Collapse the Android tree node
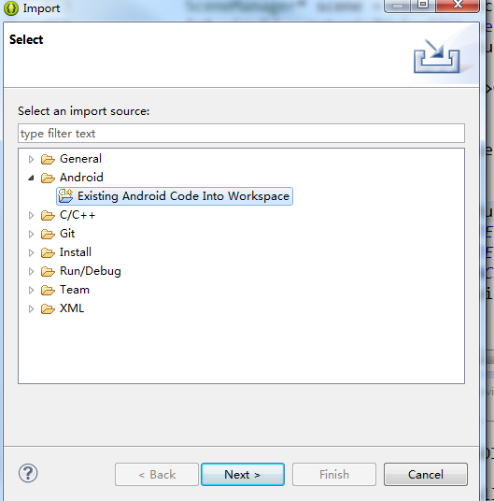Viewport: 494px width, 501px height. [31, 178]
